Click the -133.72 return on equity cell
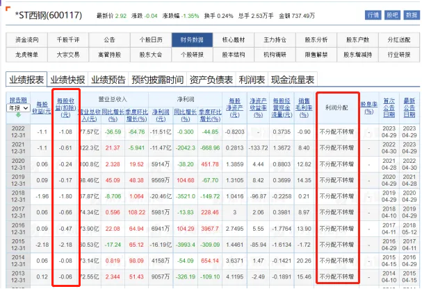 pyautogui.click(x=258, y=148)
